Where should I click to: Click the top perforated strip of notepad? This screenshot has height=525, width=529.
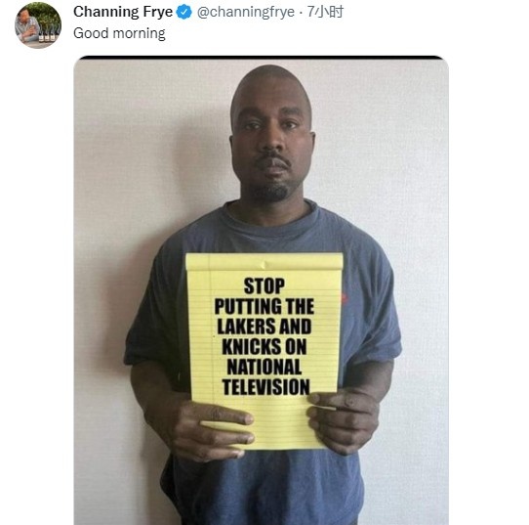(x=264, y=262)
